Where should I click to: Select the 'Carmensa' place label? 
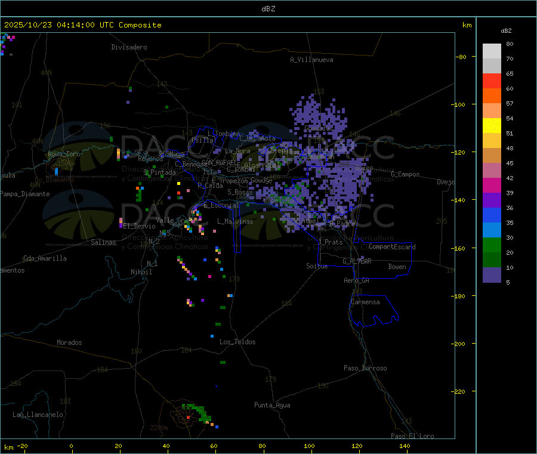click(x=365, y=302)
